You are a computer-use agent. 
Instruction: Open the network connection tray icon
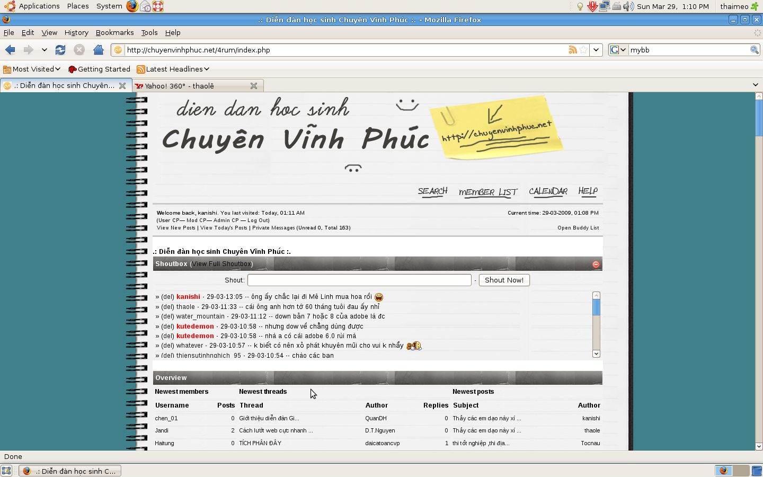pos(604,6)
